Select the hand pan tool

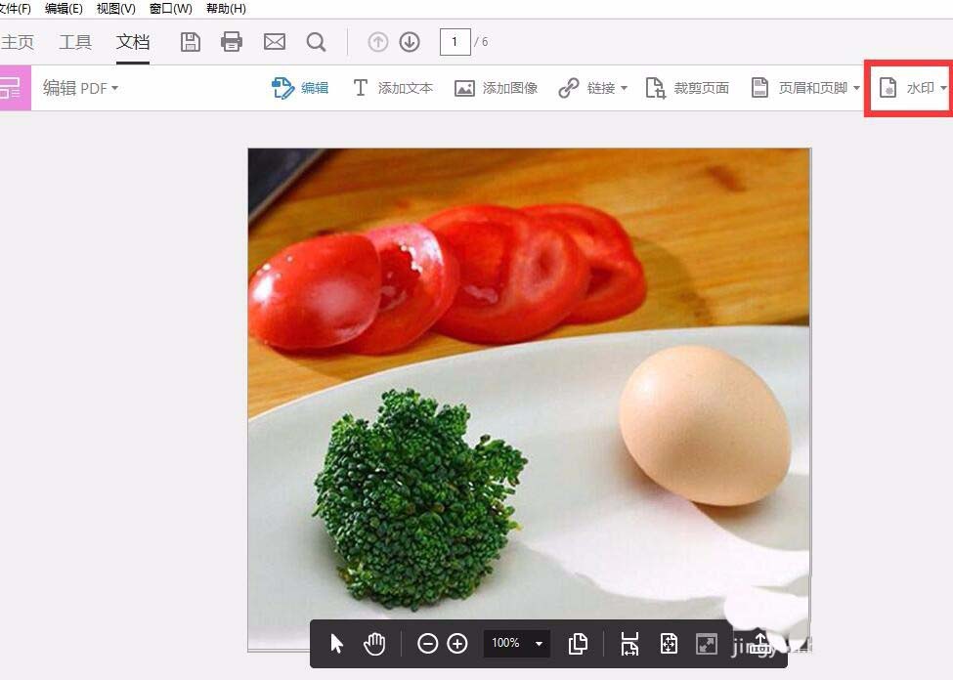pyautogui.click(x=374, y=644)
